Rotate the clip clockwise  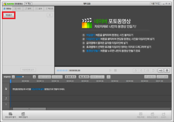141,70
